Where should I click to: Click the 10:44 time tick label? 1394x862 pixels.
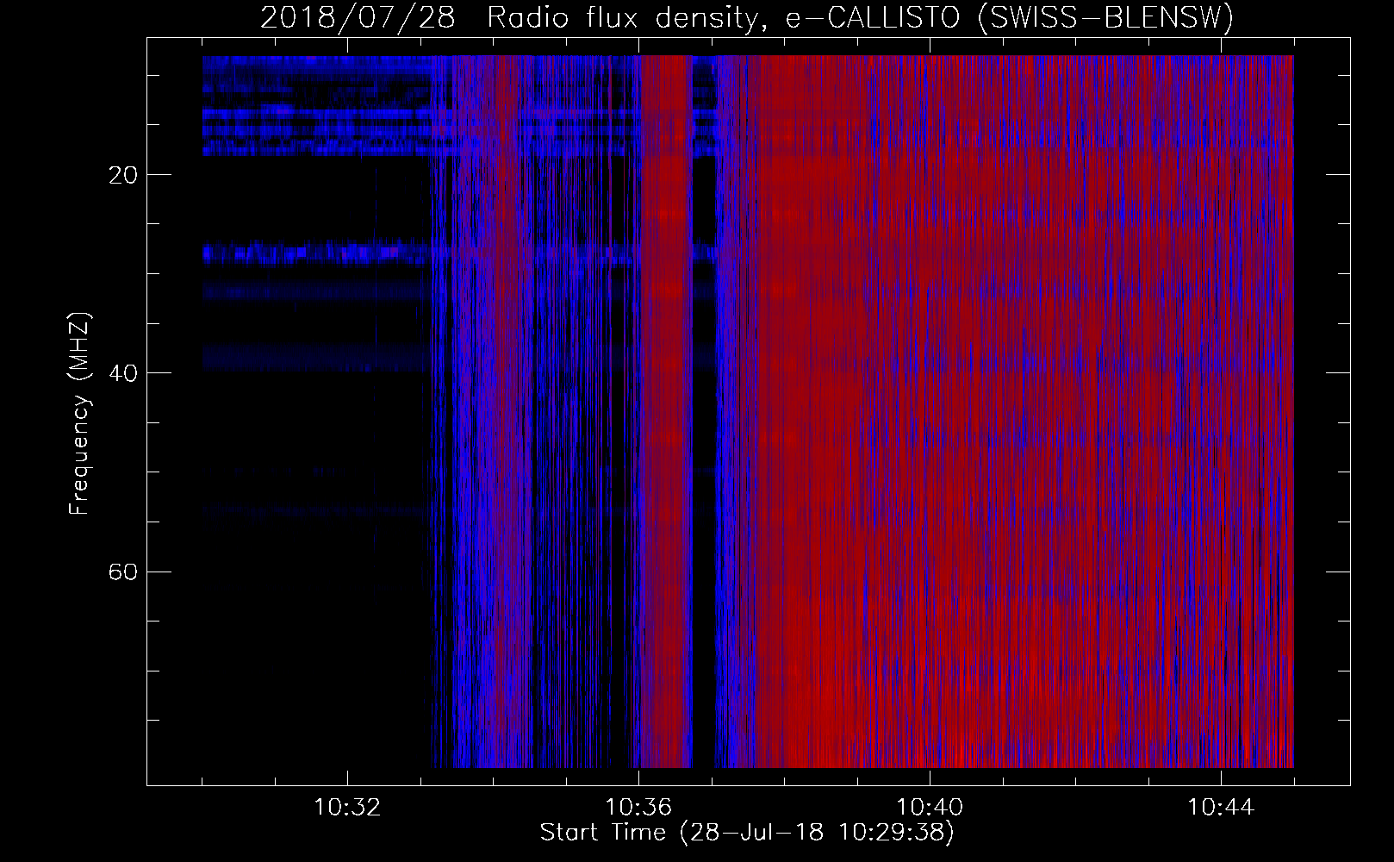(x=1221, y=808)
